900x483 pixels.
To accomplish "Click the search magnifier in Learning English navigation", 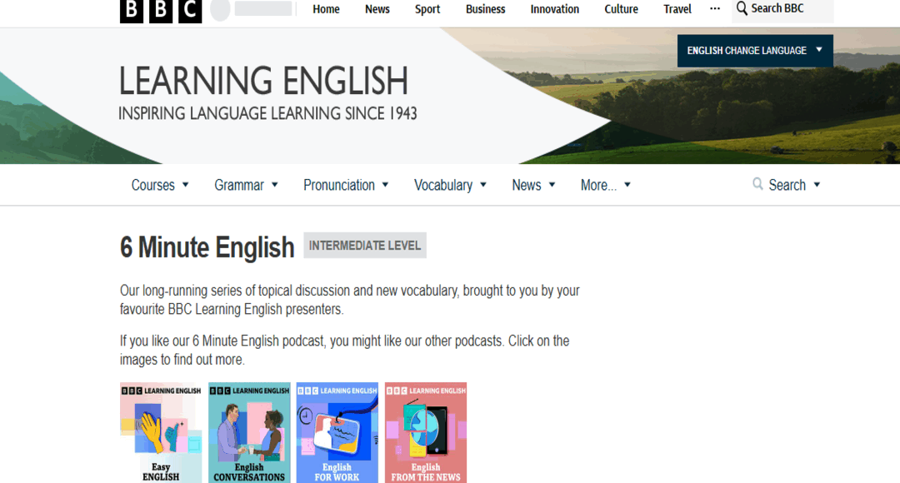I will [x=757, y=184].
